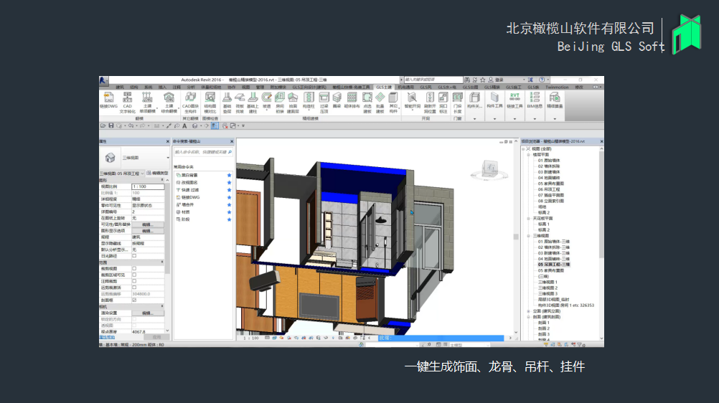719x403 pixels.
Task: Open the RVT 链接工具 icon
Action: click(514, 100)
